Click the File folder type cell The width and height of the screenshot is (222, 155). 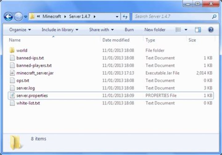pos(155,51)
